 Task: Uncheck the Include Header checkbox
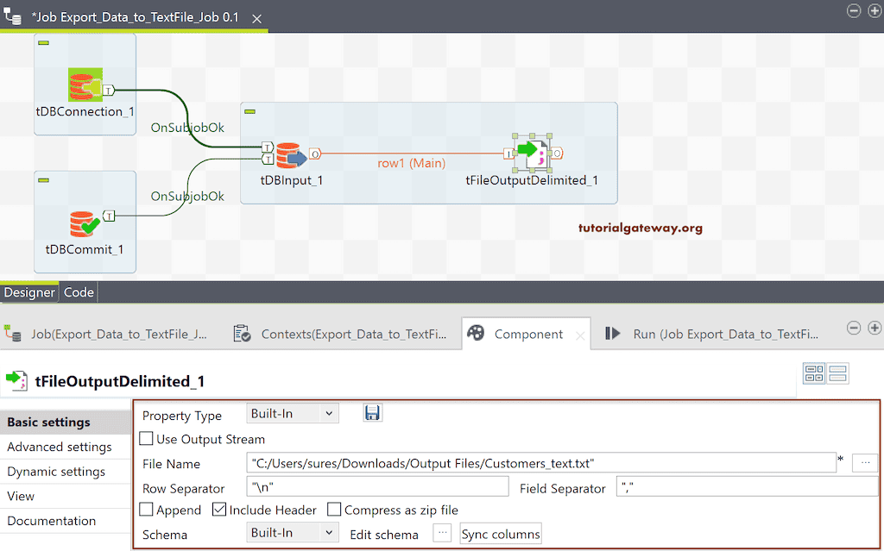click(219, 510)
